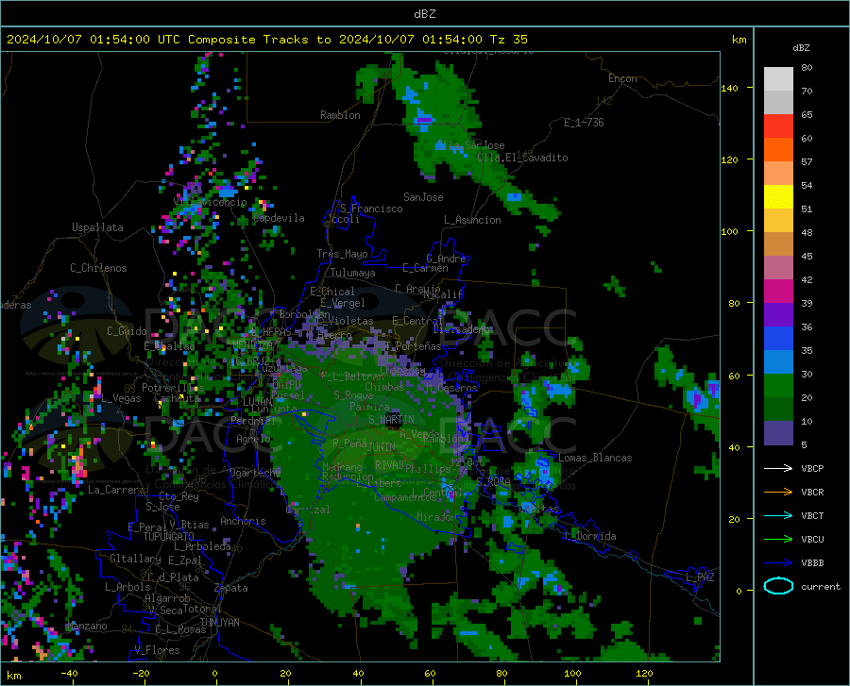Click the 'Encon' label at top right
Image resolution: width=850 pixels, height=686 pixels.
tap(622, 78)
